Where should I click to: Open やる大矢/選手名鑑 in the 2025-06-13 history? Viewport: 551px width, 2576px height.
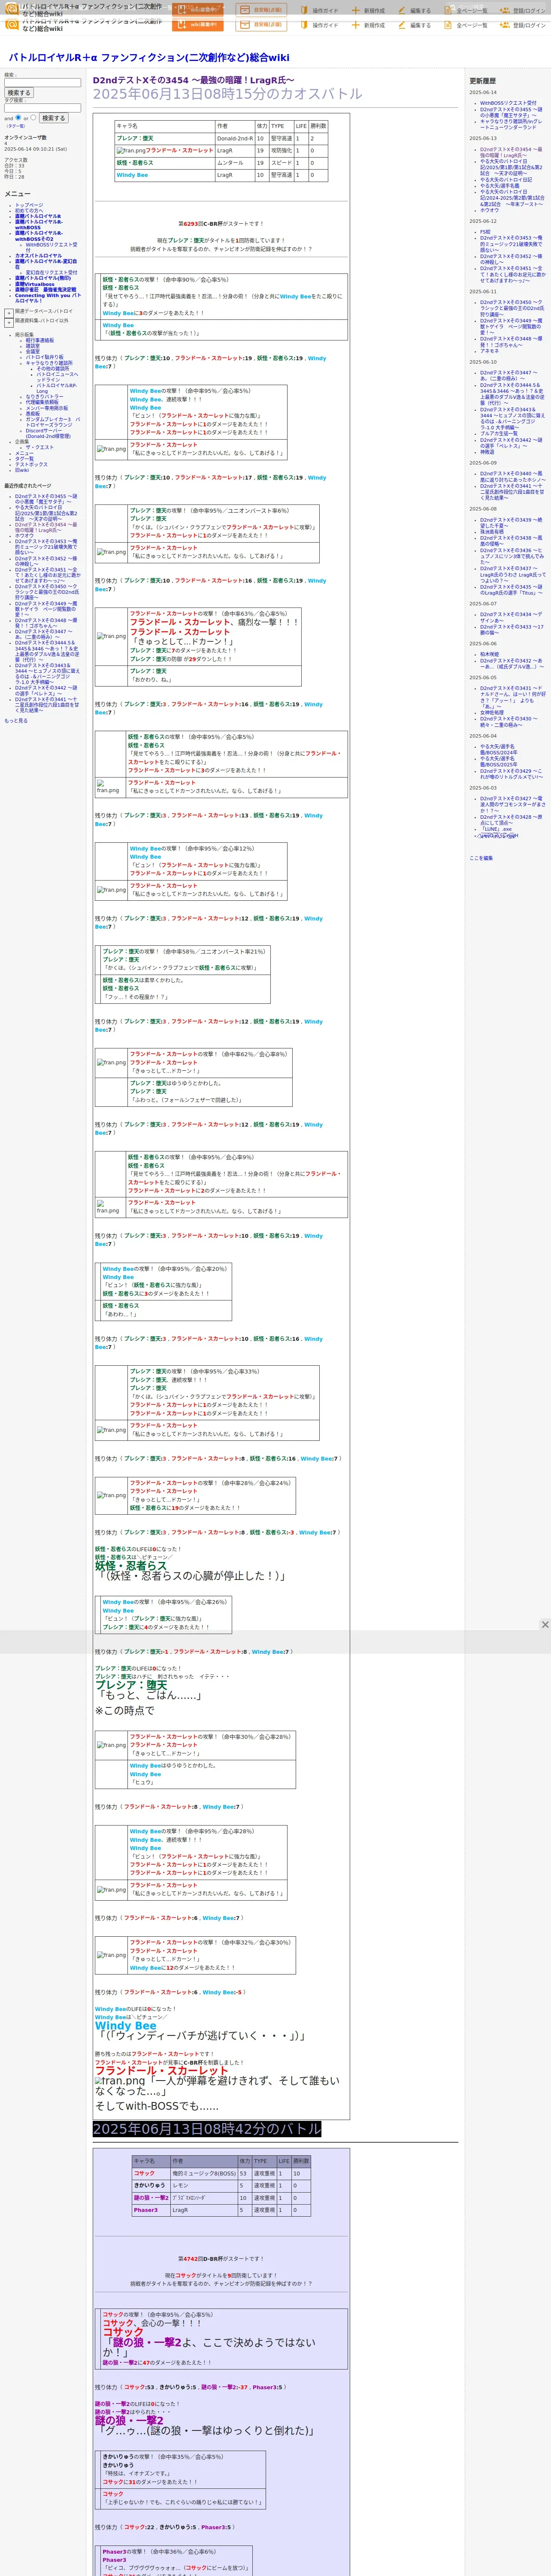[500, 185]
